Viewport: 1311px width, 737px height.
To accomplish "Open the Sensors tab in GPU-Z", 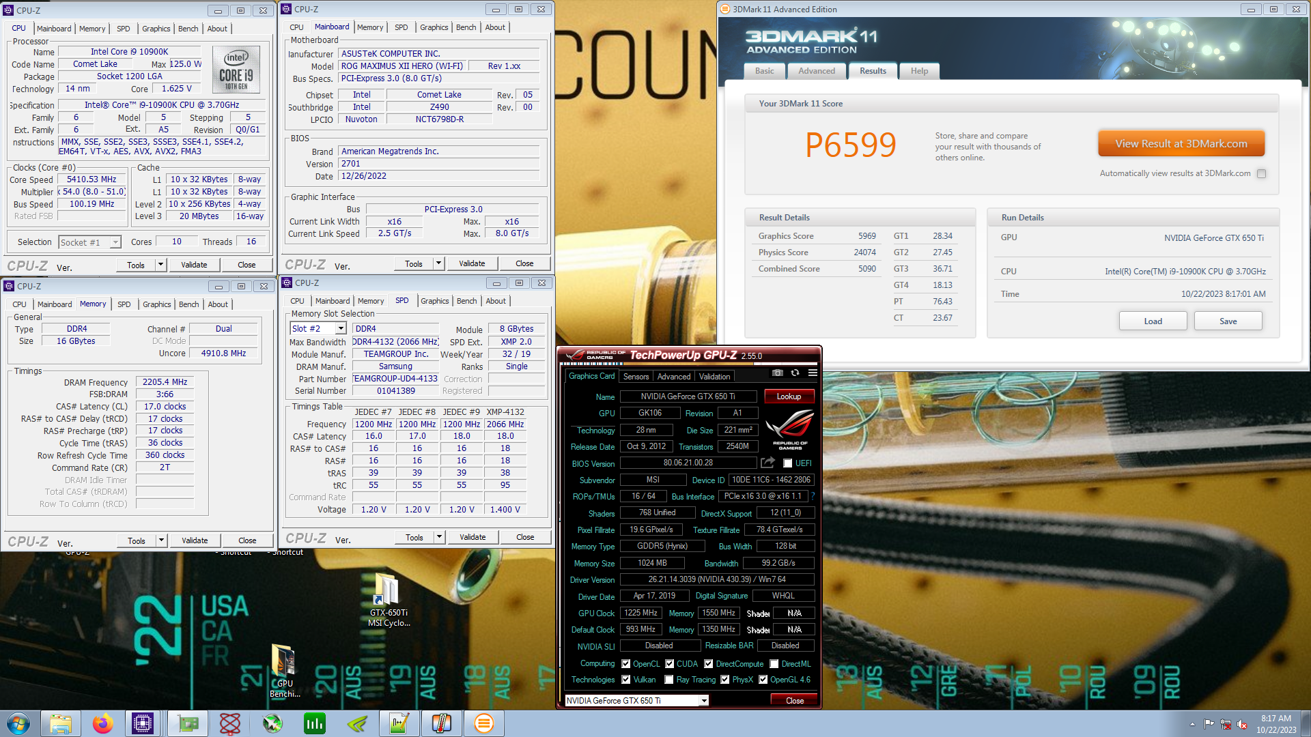I will coord(636,377).
